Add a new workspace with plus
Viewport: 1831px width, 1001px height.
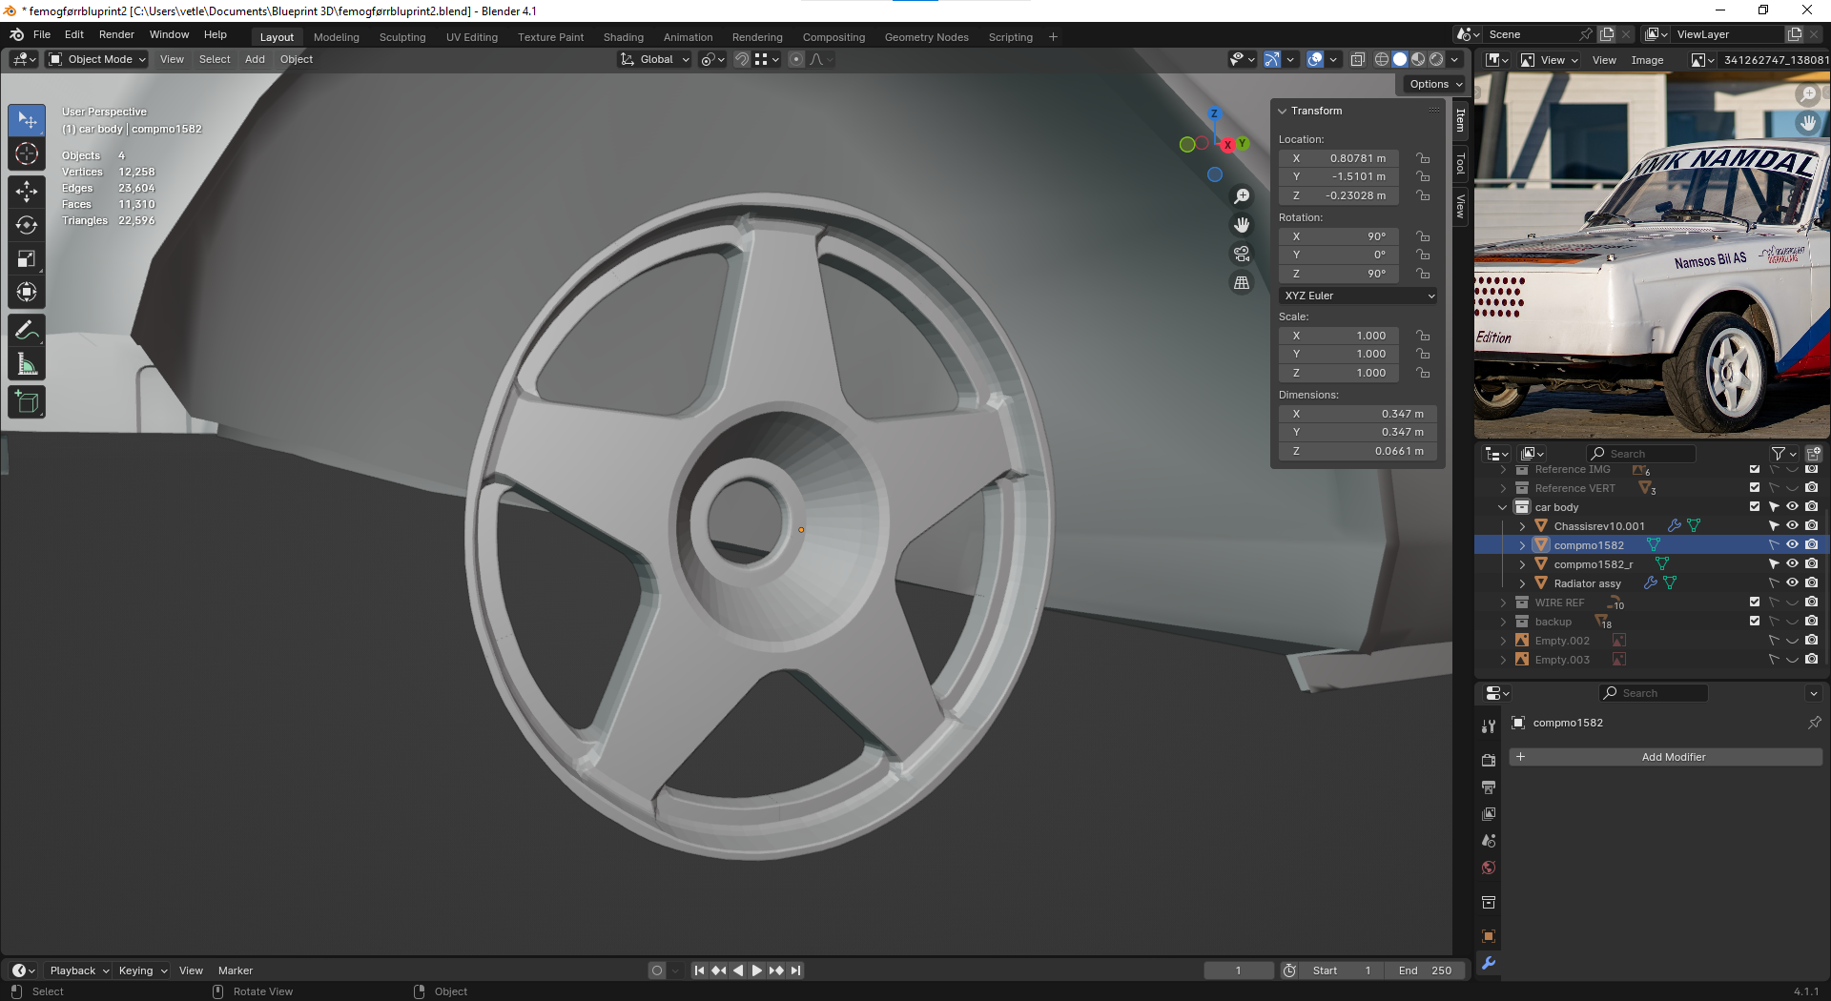click(x=1053, y=37)
